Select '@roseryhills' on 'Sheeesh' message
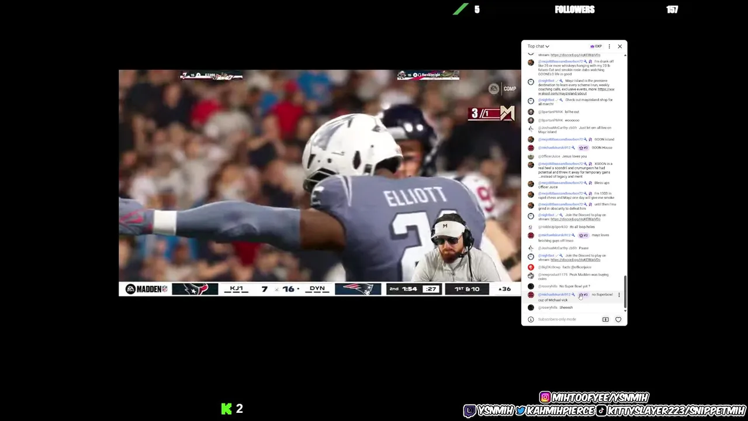This screenshot has width=748, height=421. (548, 308)
